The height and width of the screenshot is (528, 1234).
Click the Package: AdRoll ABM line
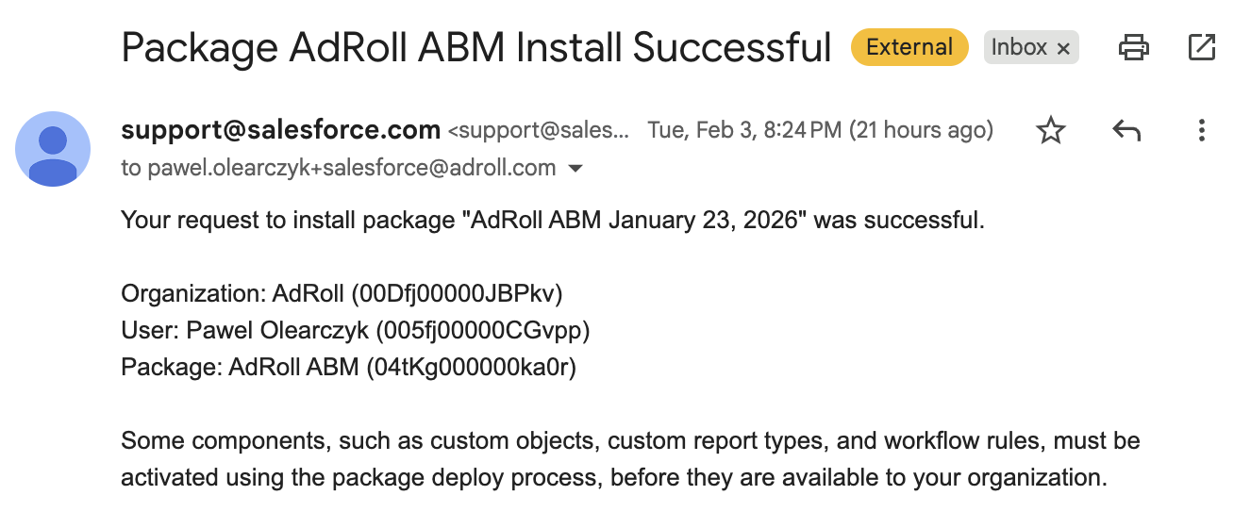pyautogui.click(x=348, y=368)
